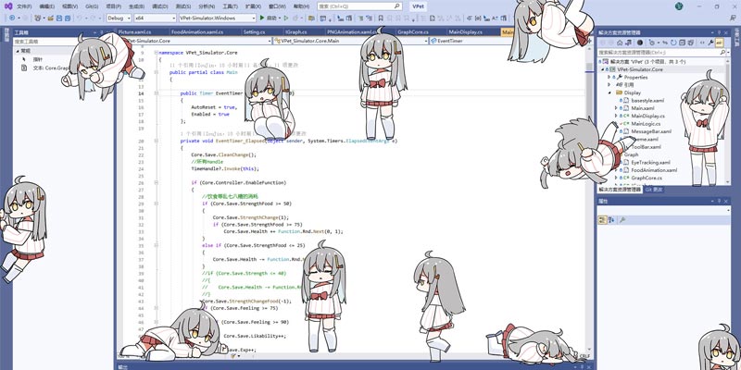The image size is (741, 370).
Task: Select MessageBar.xaml in Solution Explorer
Action: click(x=651, y=131)
